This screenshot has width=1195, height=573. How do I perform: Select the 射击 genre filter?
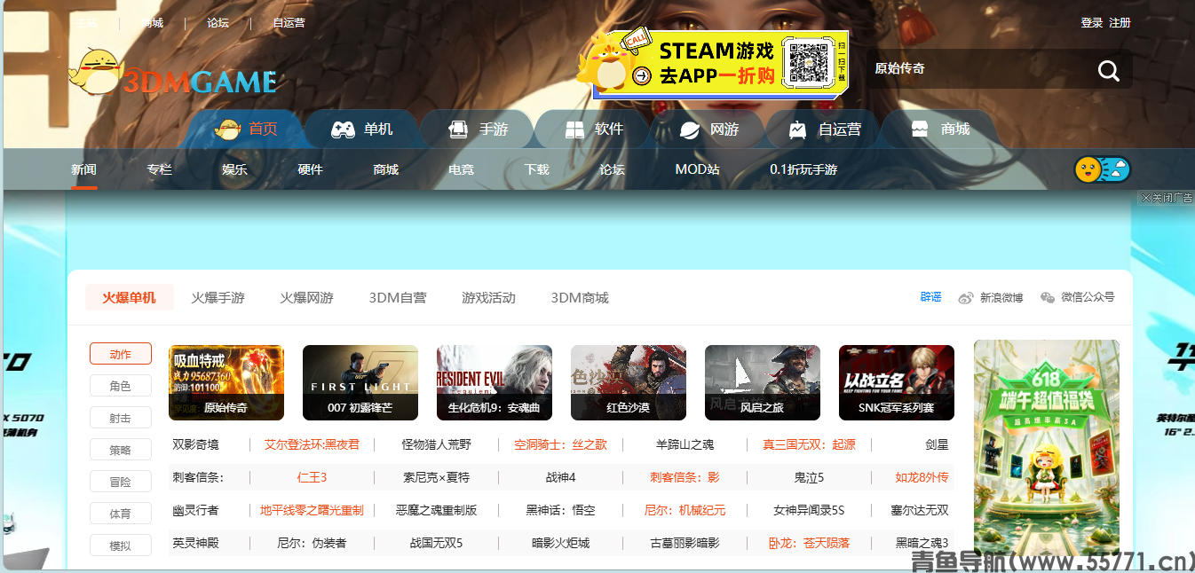tap(121, 418)
